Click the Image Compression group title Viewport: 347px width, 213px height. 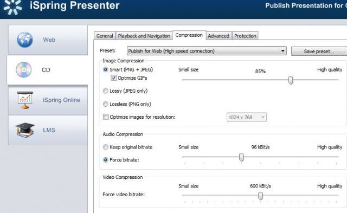(124, 61)
